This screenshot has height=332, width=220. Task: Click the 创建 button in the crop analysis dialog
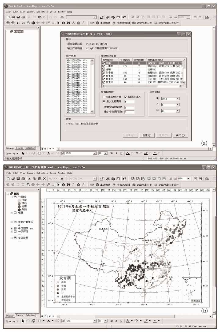point(146,135)
